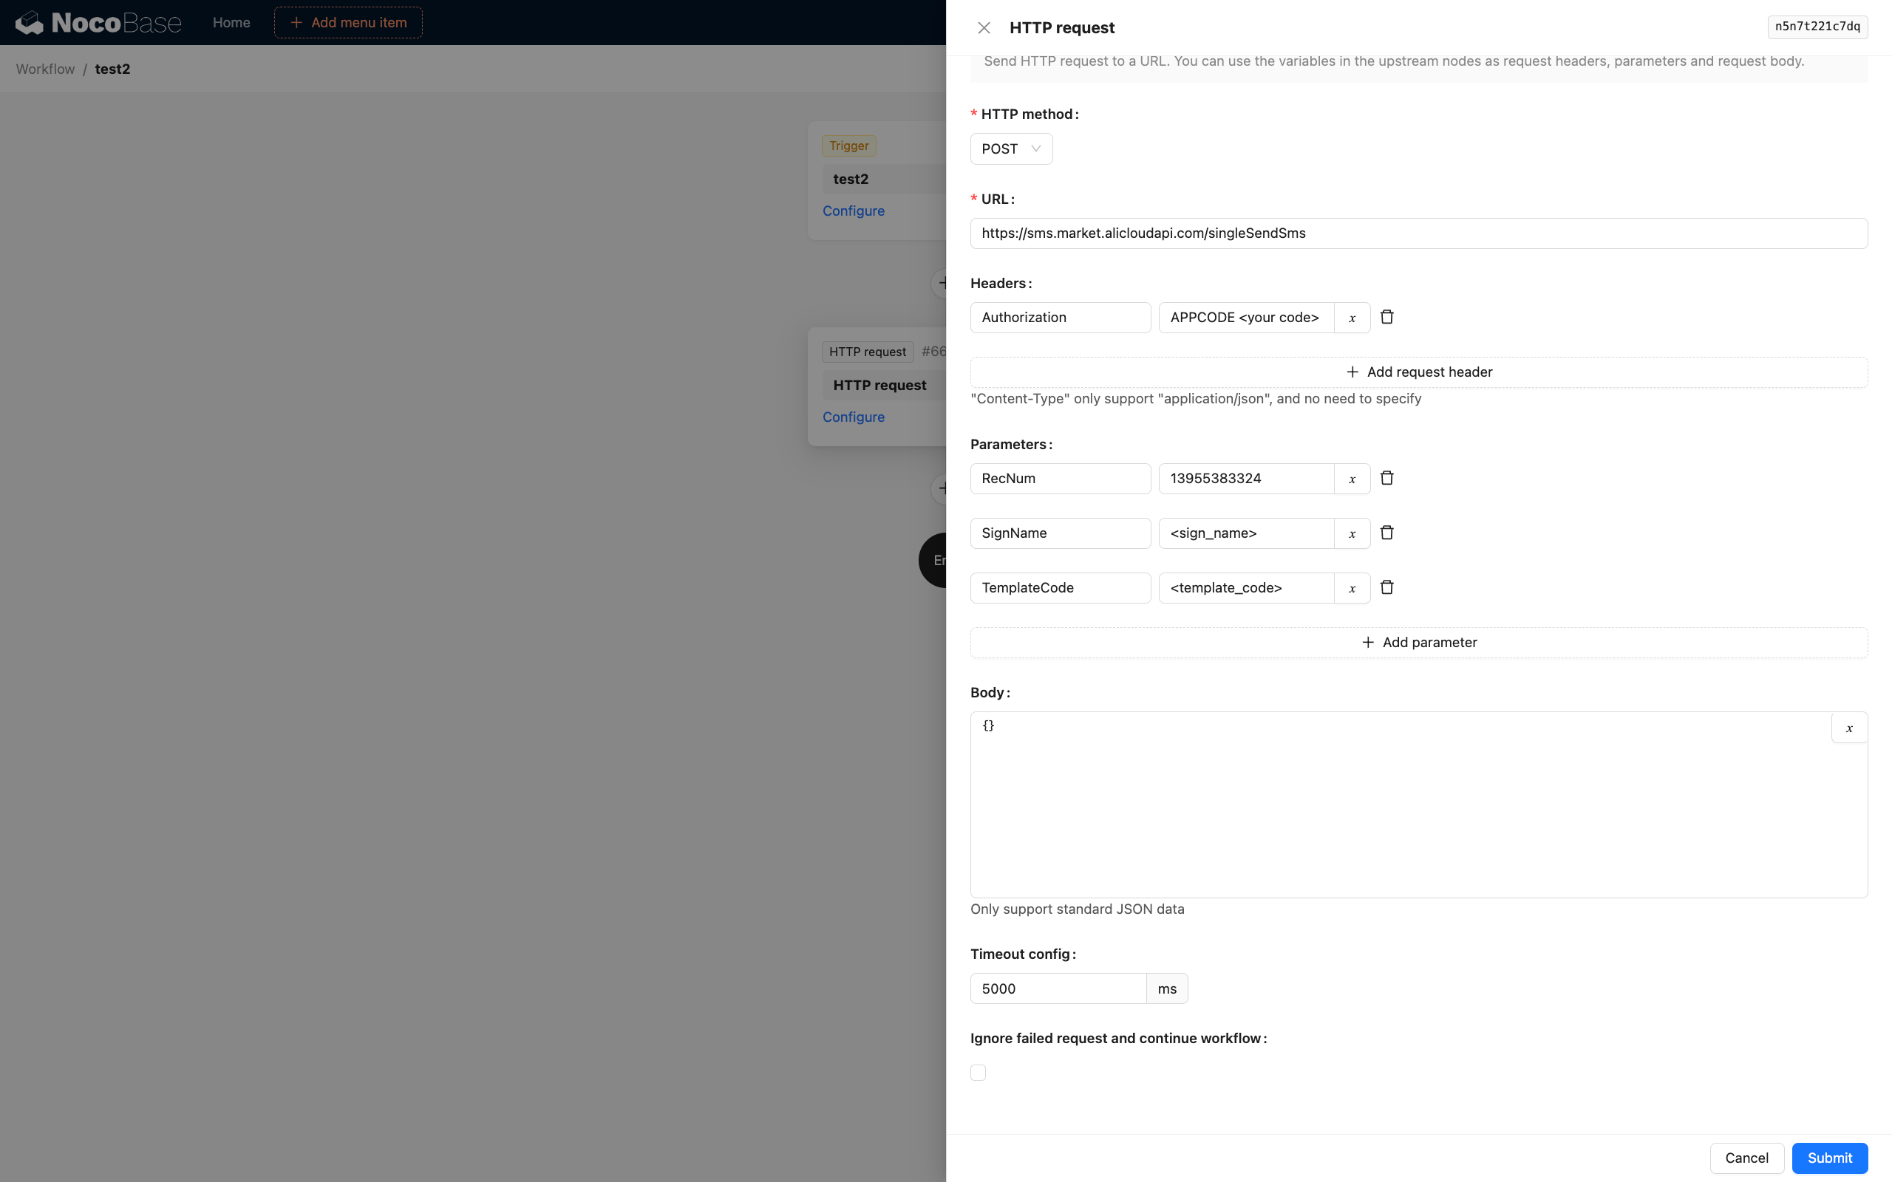1892x1182 pixels.
Task: Click the NocoBase logo
Action: 98,22
